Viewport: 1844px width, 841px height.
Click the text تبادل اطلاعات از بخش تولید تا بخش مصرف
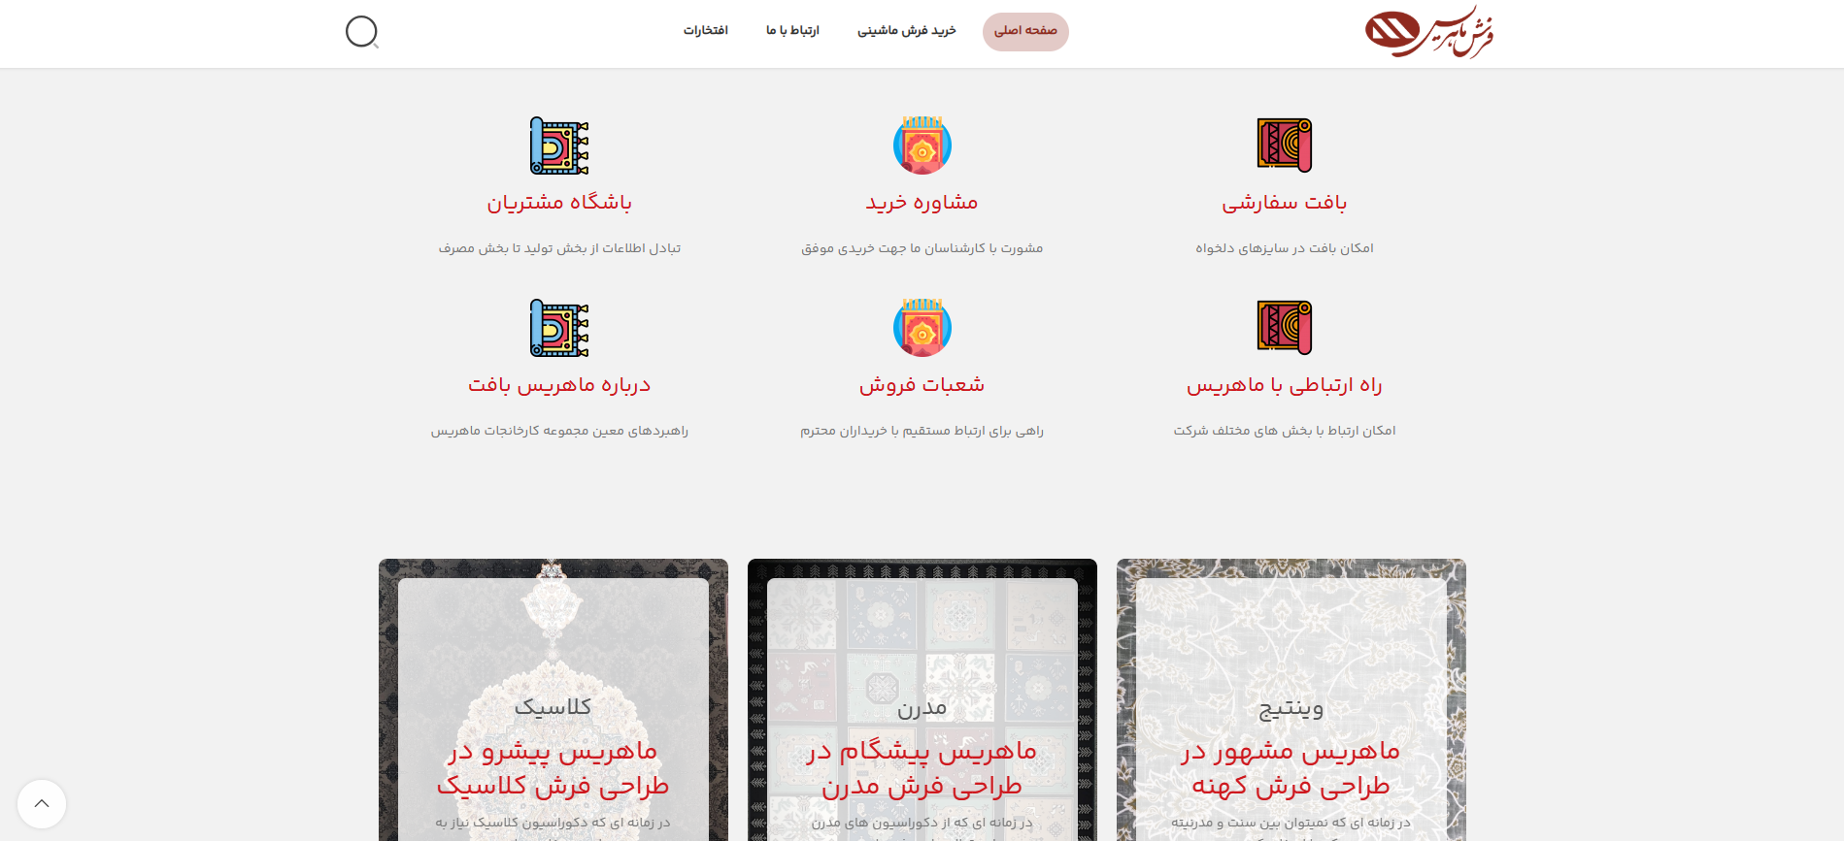pos(559,248)
